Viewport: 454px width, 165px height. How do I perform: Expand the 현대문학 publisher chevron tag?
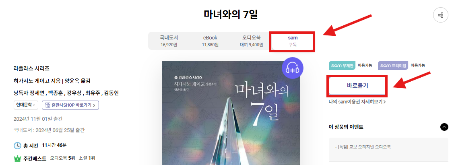26,105
